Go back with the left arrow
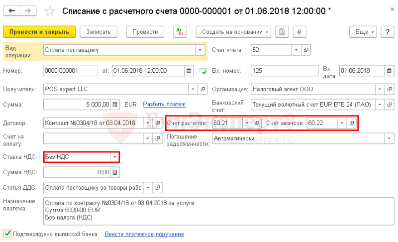Screen dimensions: 398x242 click(11, 10)
